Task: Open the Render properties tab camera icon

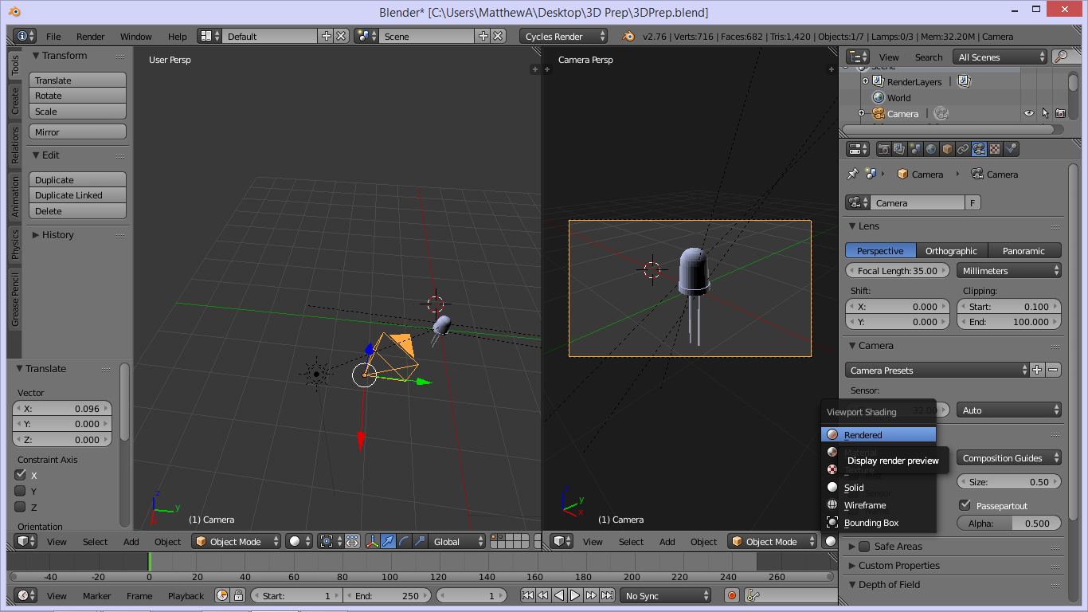Action: [x=883, y=149]
